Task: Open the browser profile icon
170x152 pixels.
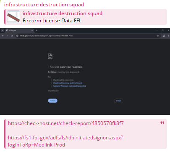Action: coord(164,36)
